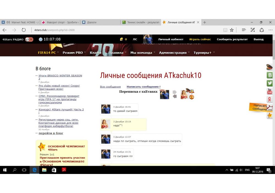Image resolution: width=275 pixels, height=193 pixels.
Task: Toggle the 4Stars radio switch
Action: point(29,39)
